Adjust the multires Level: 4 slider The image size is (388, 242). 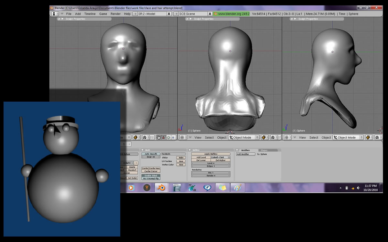(210, 163)
